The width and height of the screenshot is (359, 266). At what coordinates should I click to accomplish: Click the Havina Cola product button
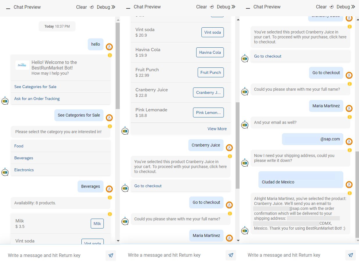pyautogui.click(x=210, y=52)
